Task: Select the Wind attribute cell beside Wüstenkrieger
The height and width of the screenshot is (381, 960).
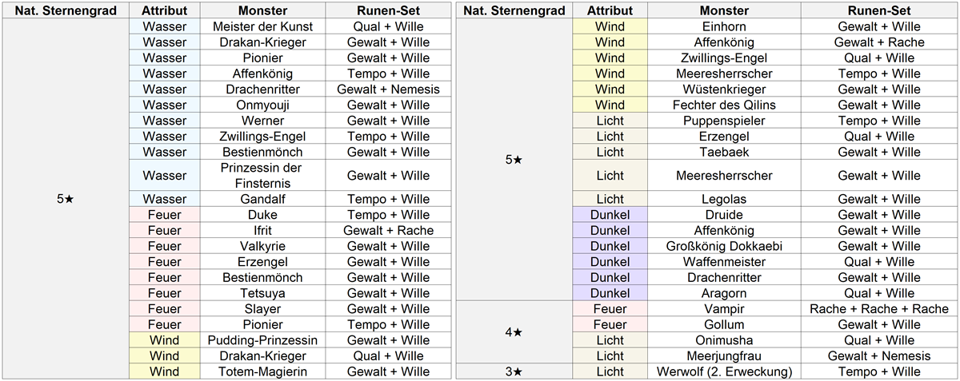Action: pos(610,89)
